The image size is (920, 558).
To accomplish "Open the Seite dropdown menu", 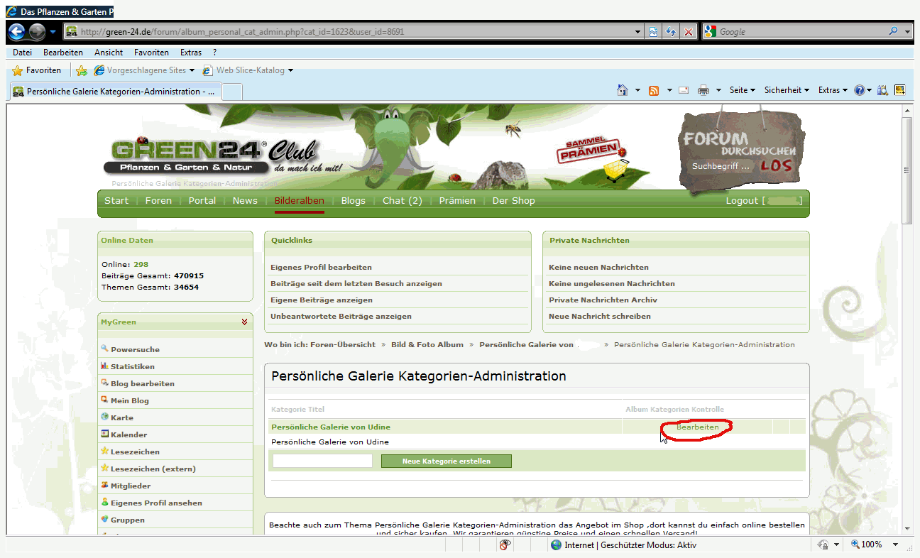I will click(742, 90).
